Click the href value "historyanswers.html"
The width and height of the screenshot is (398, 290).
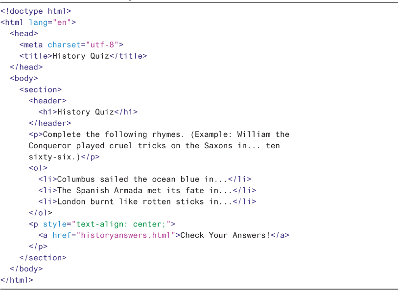[x=126, y=235]
